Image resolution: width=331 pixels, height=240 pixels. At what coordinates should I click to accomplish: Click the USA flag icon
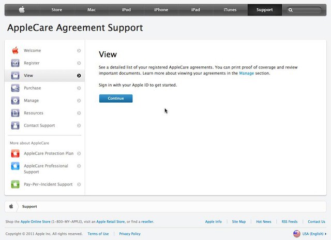click(x=297, y=234)
